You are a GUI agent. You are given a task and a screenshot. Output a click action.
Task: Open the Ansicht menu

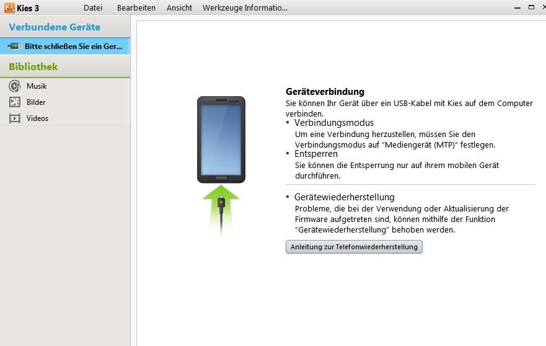pos(179,7)
